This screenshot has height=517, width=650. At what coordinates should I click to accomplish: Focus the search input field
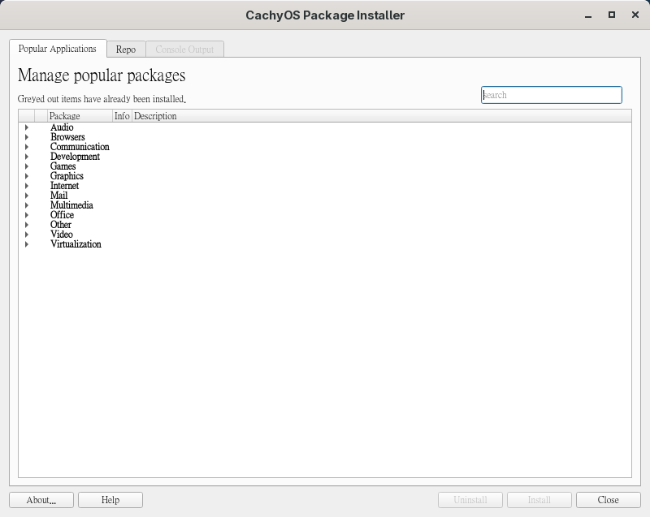(x=552, y=95)
